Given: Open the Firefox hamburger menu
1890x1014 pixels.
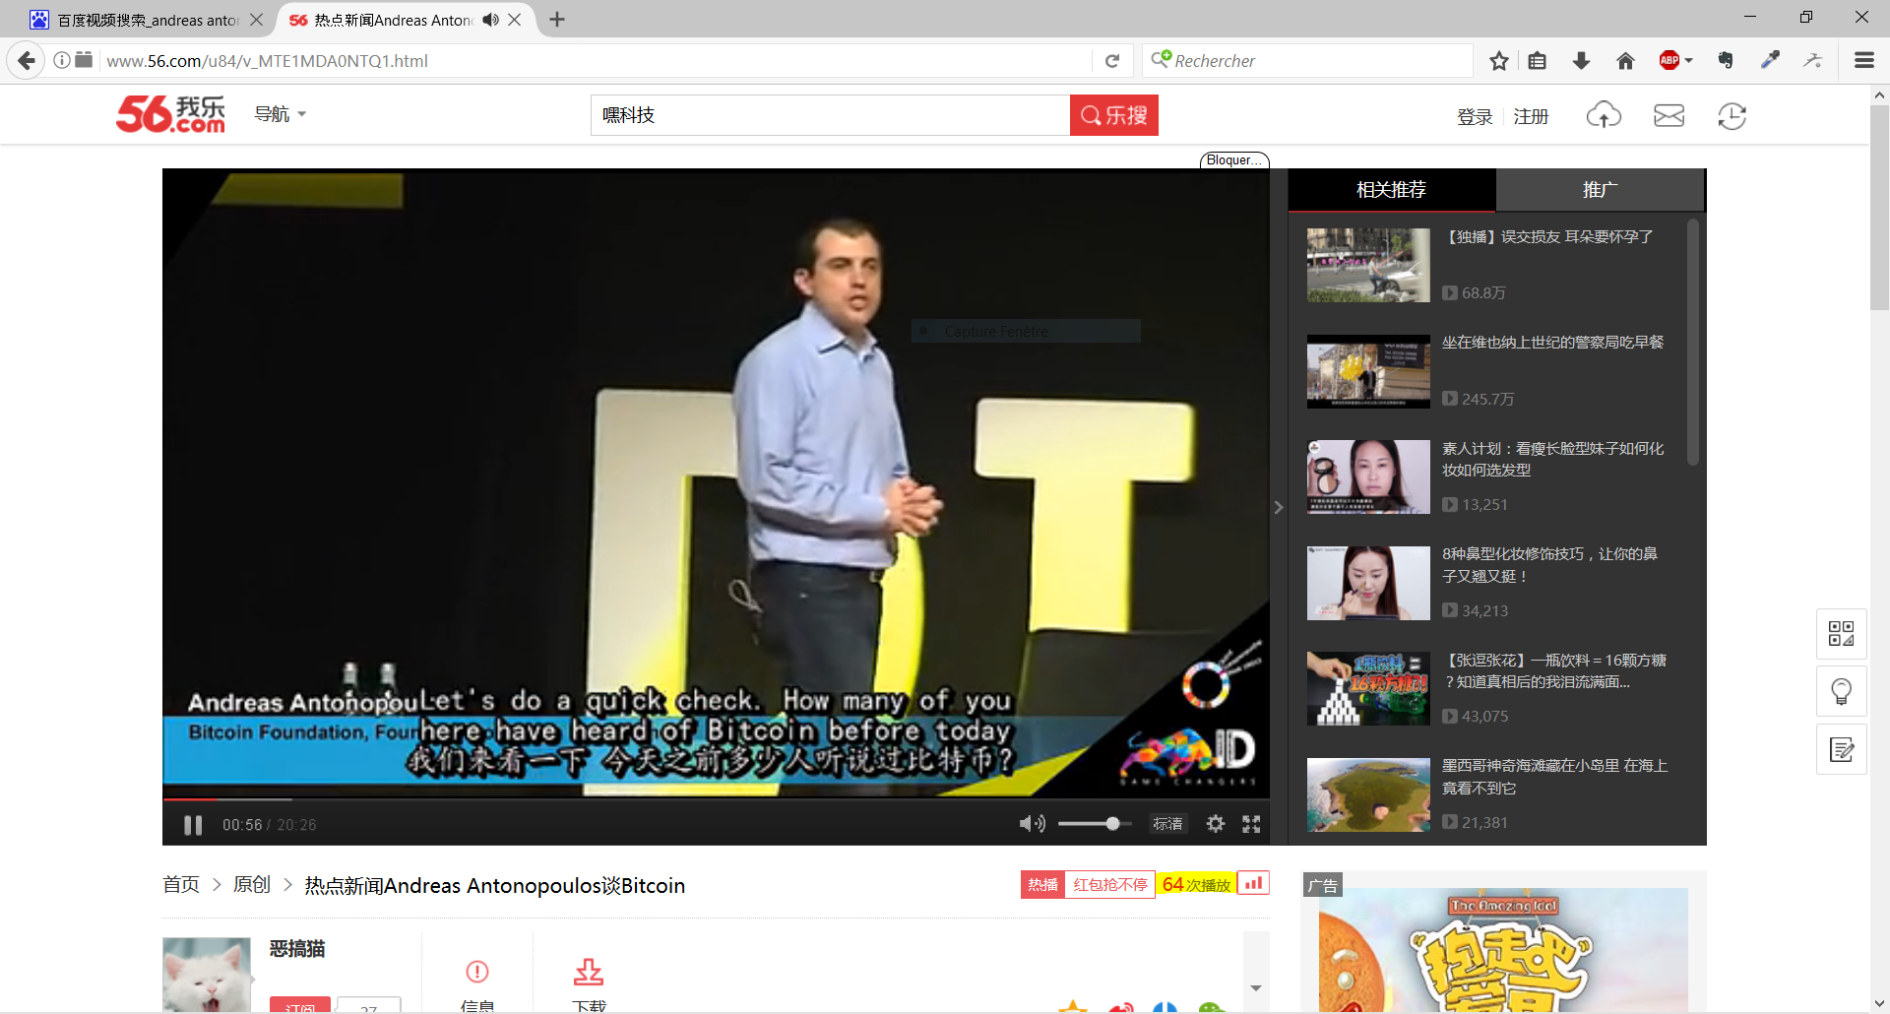Looking at the screenshot, I should coord(1863,61).
